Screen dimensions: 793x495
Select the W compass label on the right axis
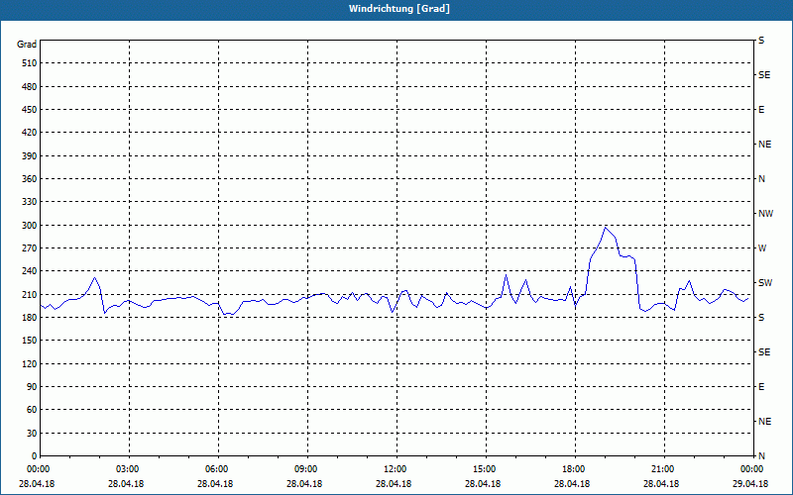coord(762,248)
